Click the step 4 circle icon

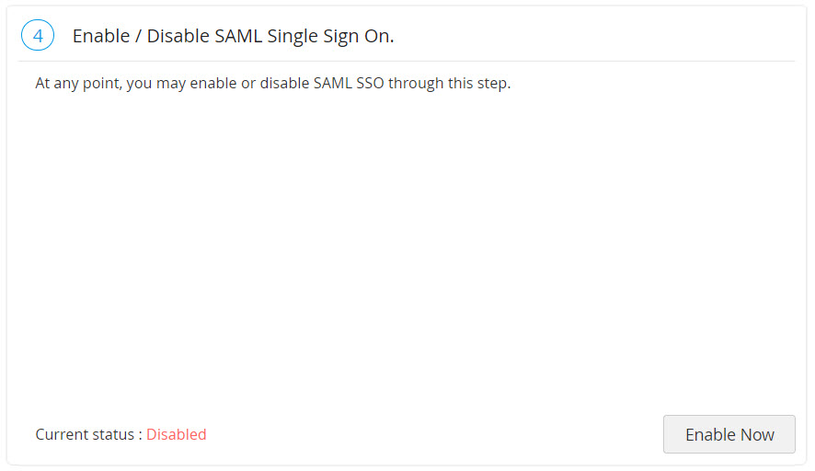37,36
